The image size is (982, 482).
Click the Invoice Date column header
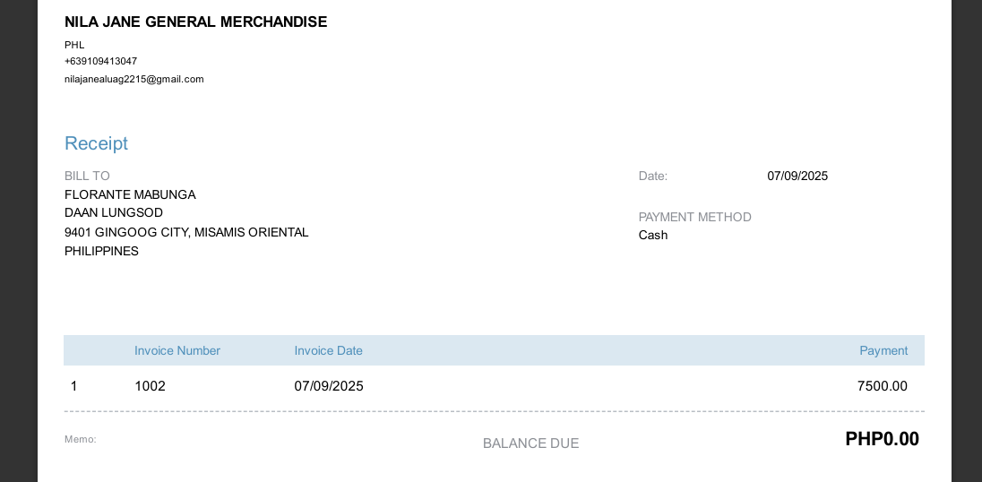(328, 350)
